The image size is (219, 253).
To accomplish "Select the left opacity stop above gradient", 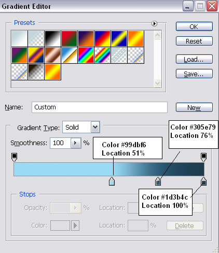I will pos(14,157).
